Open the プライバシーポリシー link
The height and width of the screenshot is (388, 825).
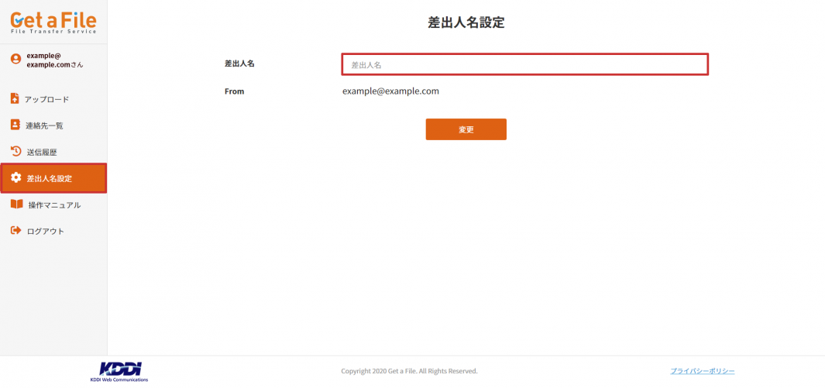[702, 371]
